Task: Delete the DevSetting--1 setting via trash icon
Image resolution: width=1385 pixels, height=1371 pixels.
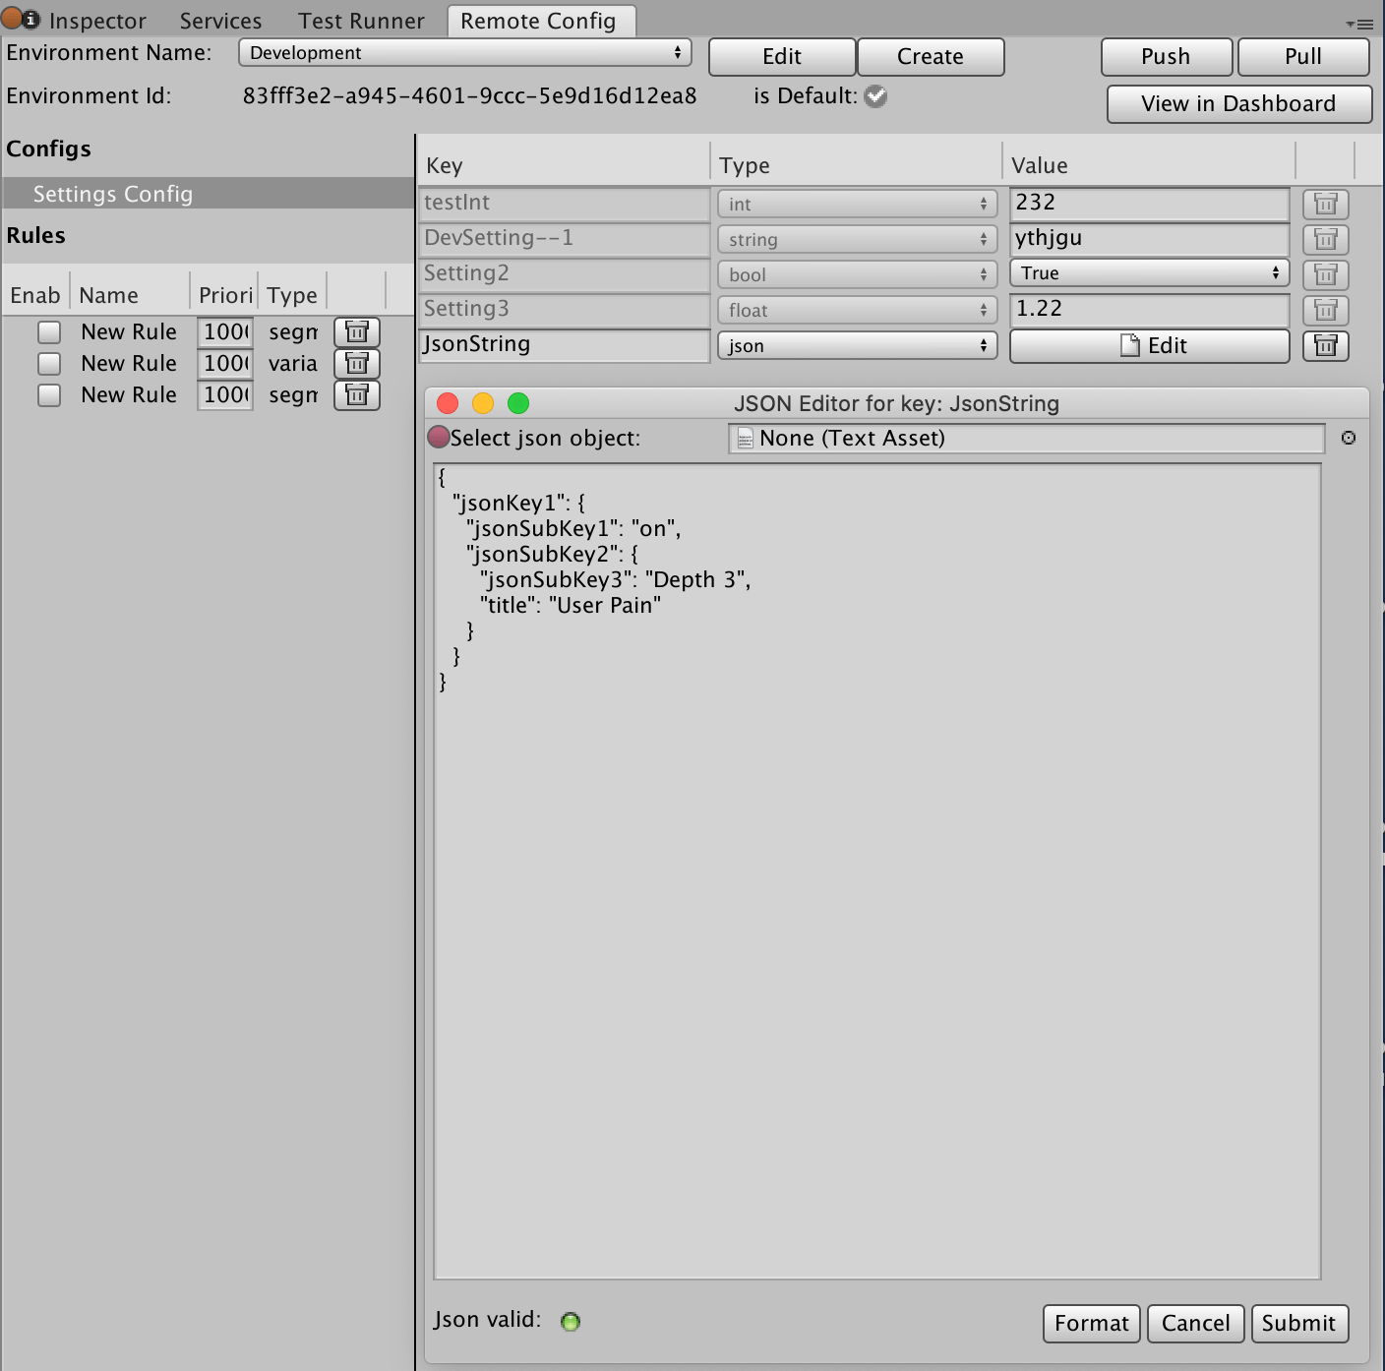Action: pyautogui.click(x=1325, y=239)
